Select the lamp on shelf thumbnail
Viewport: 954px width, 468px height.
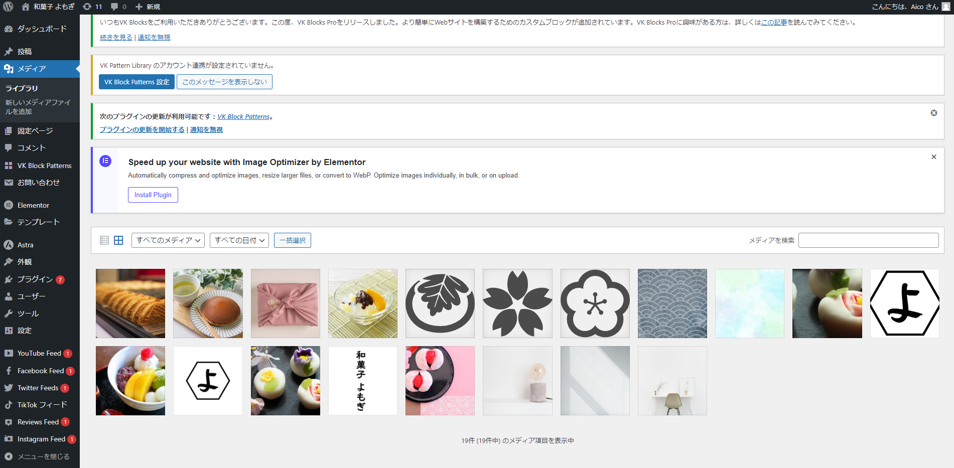coord(517,381)
